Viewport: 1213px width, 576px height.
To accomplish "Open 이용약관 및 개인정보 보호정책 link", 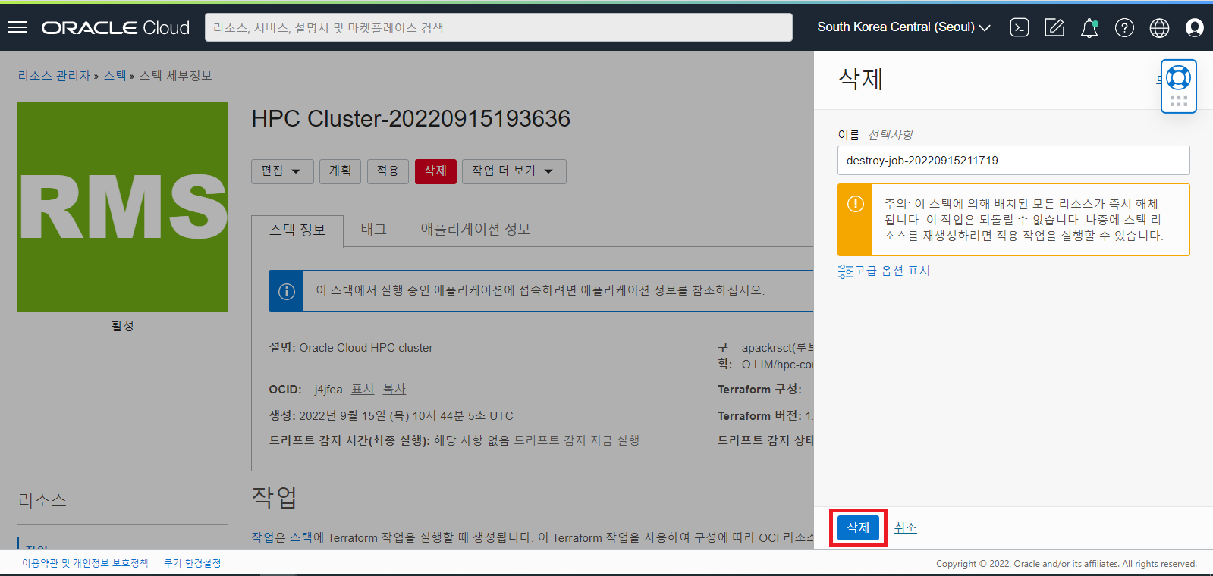I will pos(85,563).
